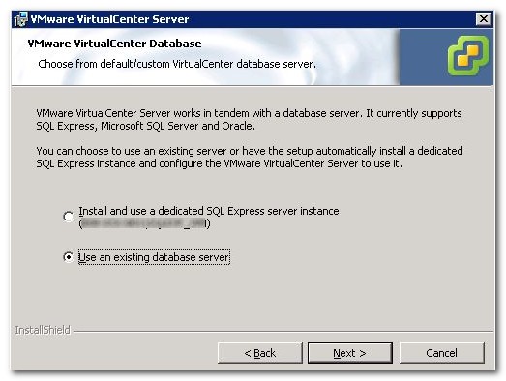Click the installer icon in the title bar
506x381 pixels.
pos(20,19)
